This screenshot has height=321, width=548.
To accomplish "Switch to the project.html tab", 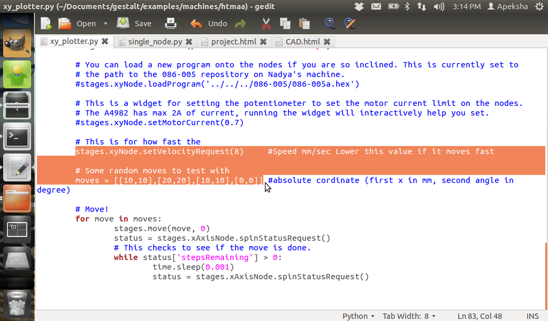I will (x=233, y=42).
